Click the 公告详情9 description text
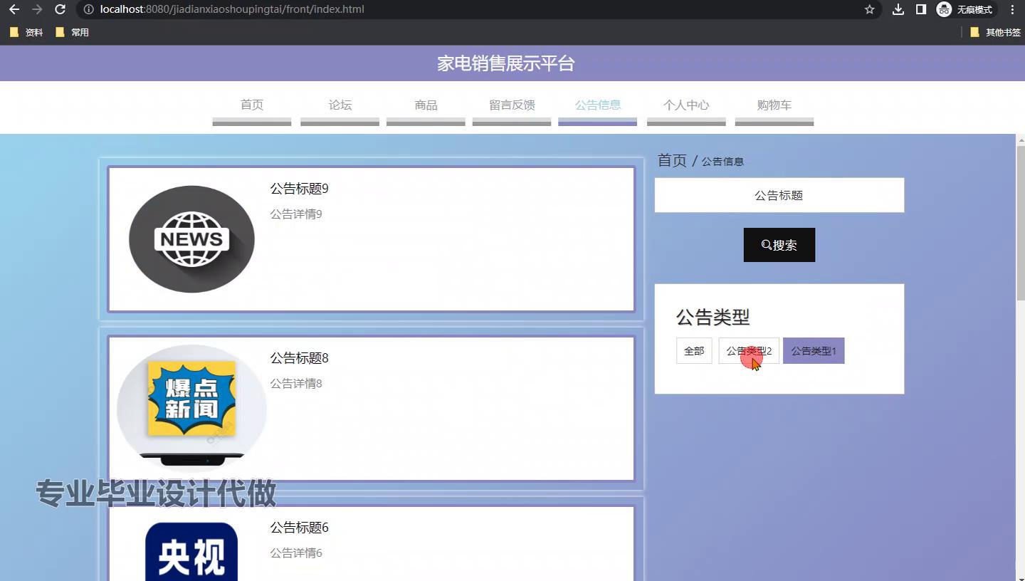 click(x=296, y=214)
